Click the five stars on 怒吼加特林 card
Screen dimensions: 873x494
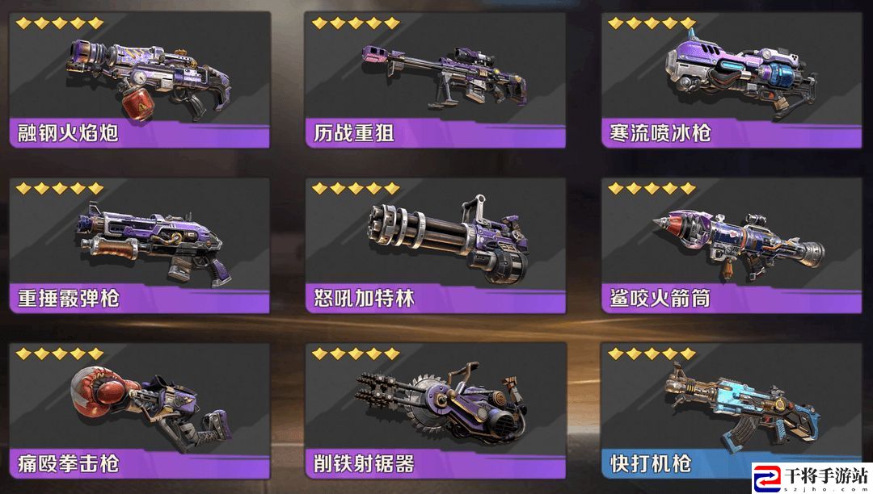point(356,188)
